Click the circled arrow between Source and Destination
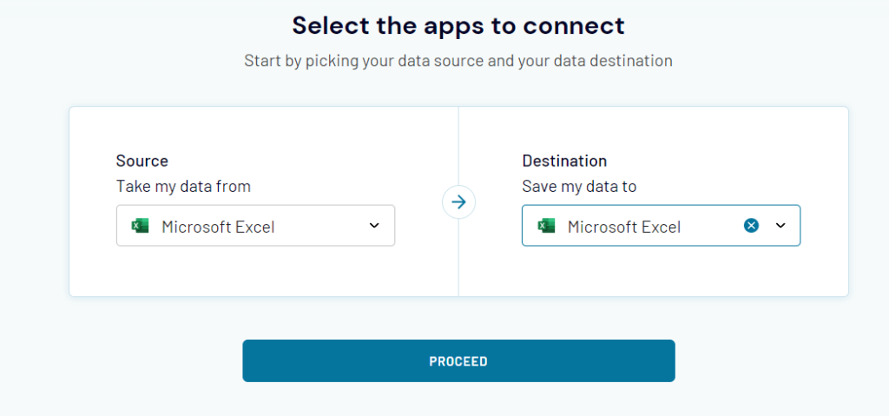This screenshot has width=889, height=416. tap(458, 202)
